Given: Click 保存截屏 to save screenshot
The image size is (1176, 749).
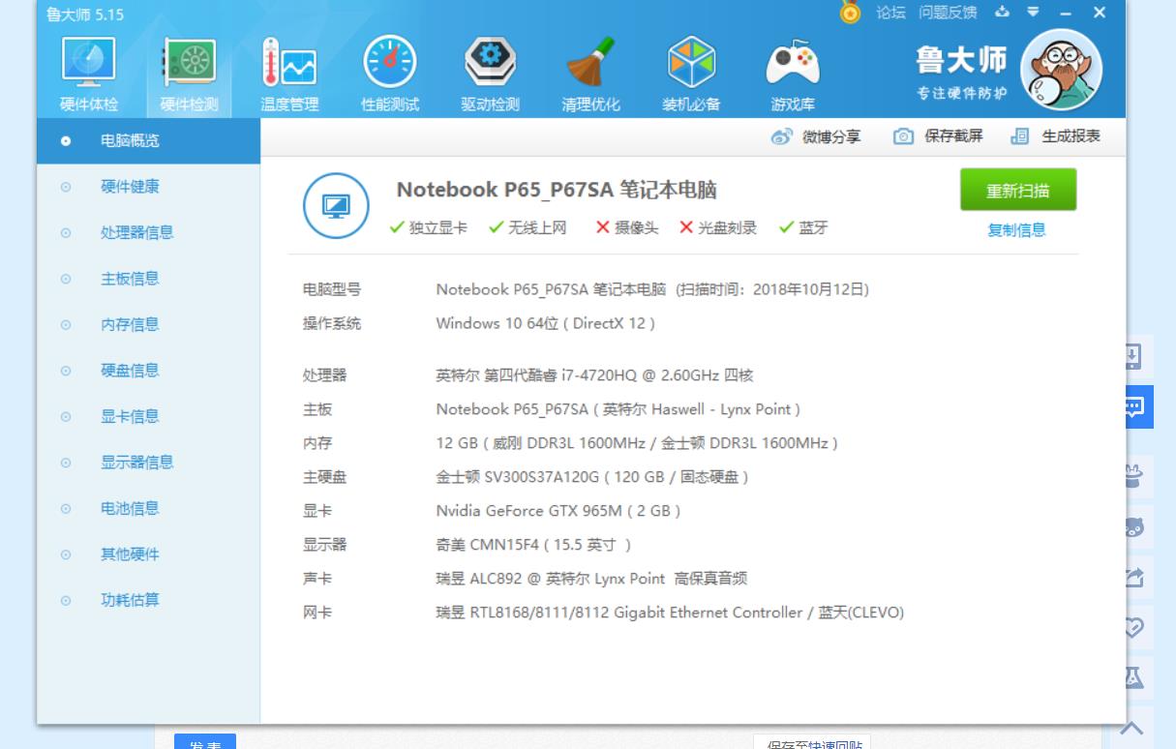Looking at the screenshot, I should click(938, 136).
